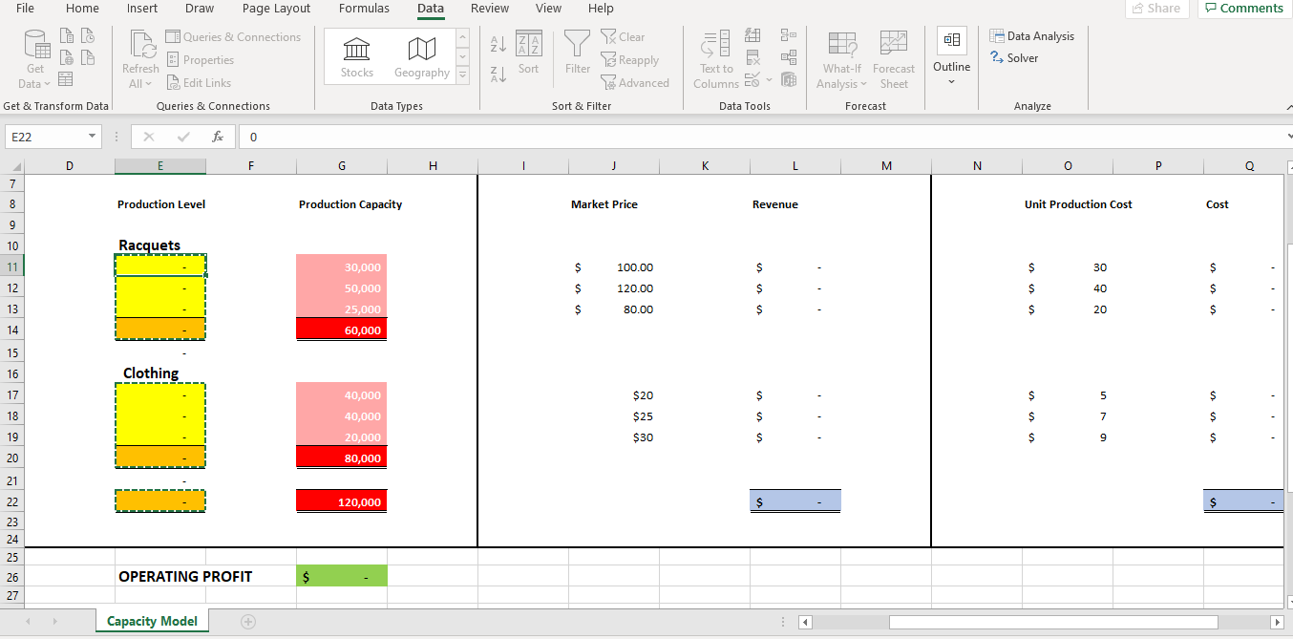Clear the current filter

coord(623,37)
